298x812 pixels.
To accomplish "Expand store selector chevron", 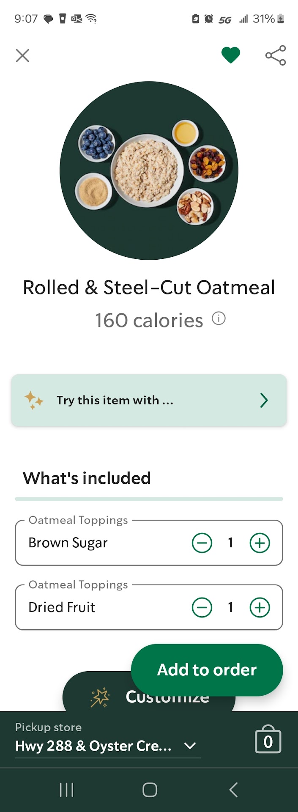I will coord(190,746).
